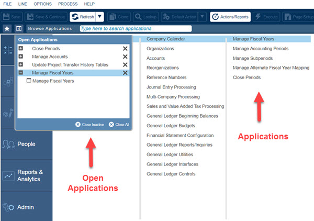Click the Actions/Reports button
The height and width of the screenshot is (221, 314).
pyautogui.click(x=230, y=17)
